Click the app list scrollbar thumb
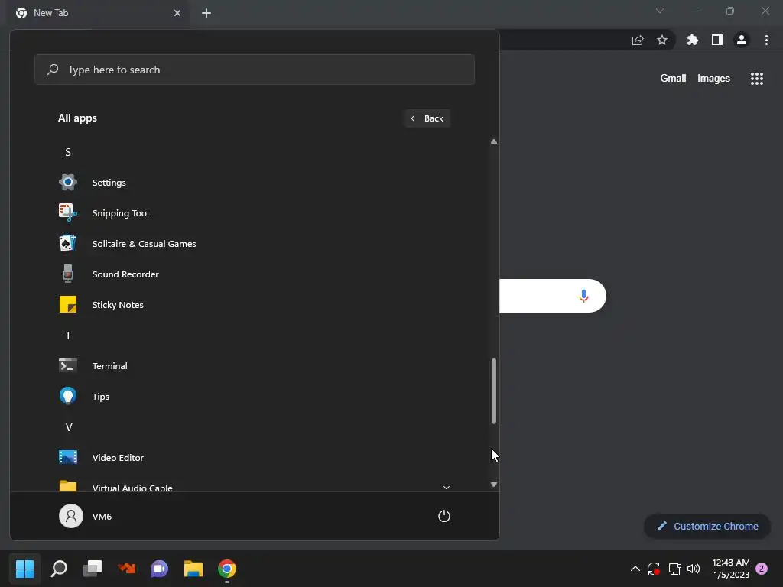Screen dimensions: 783x587 point(494,391)
